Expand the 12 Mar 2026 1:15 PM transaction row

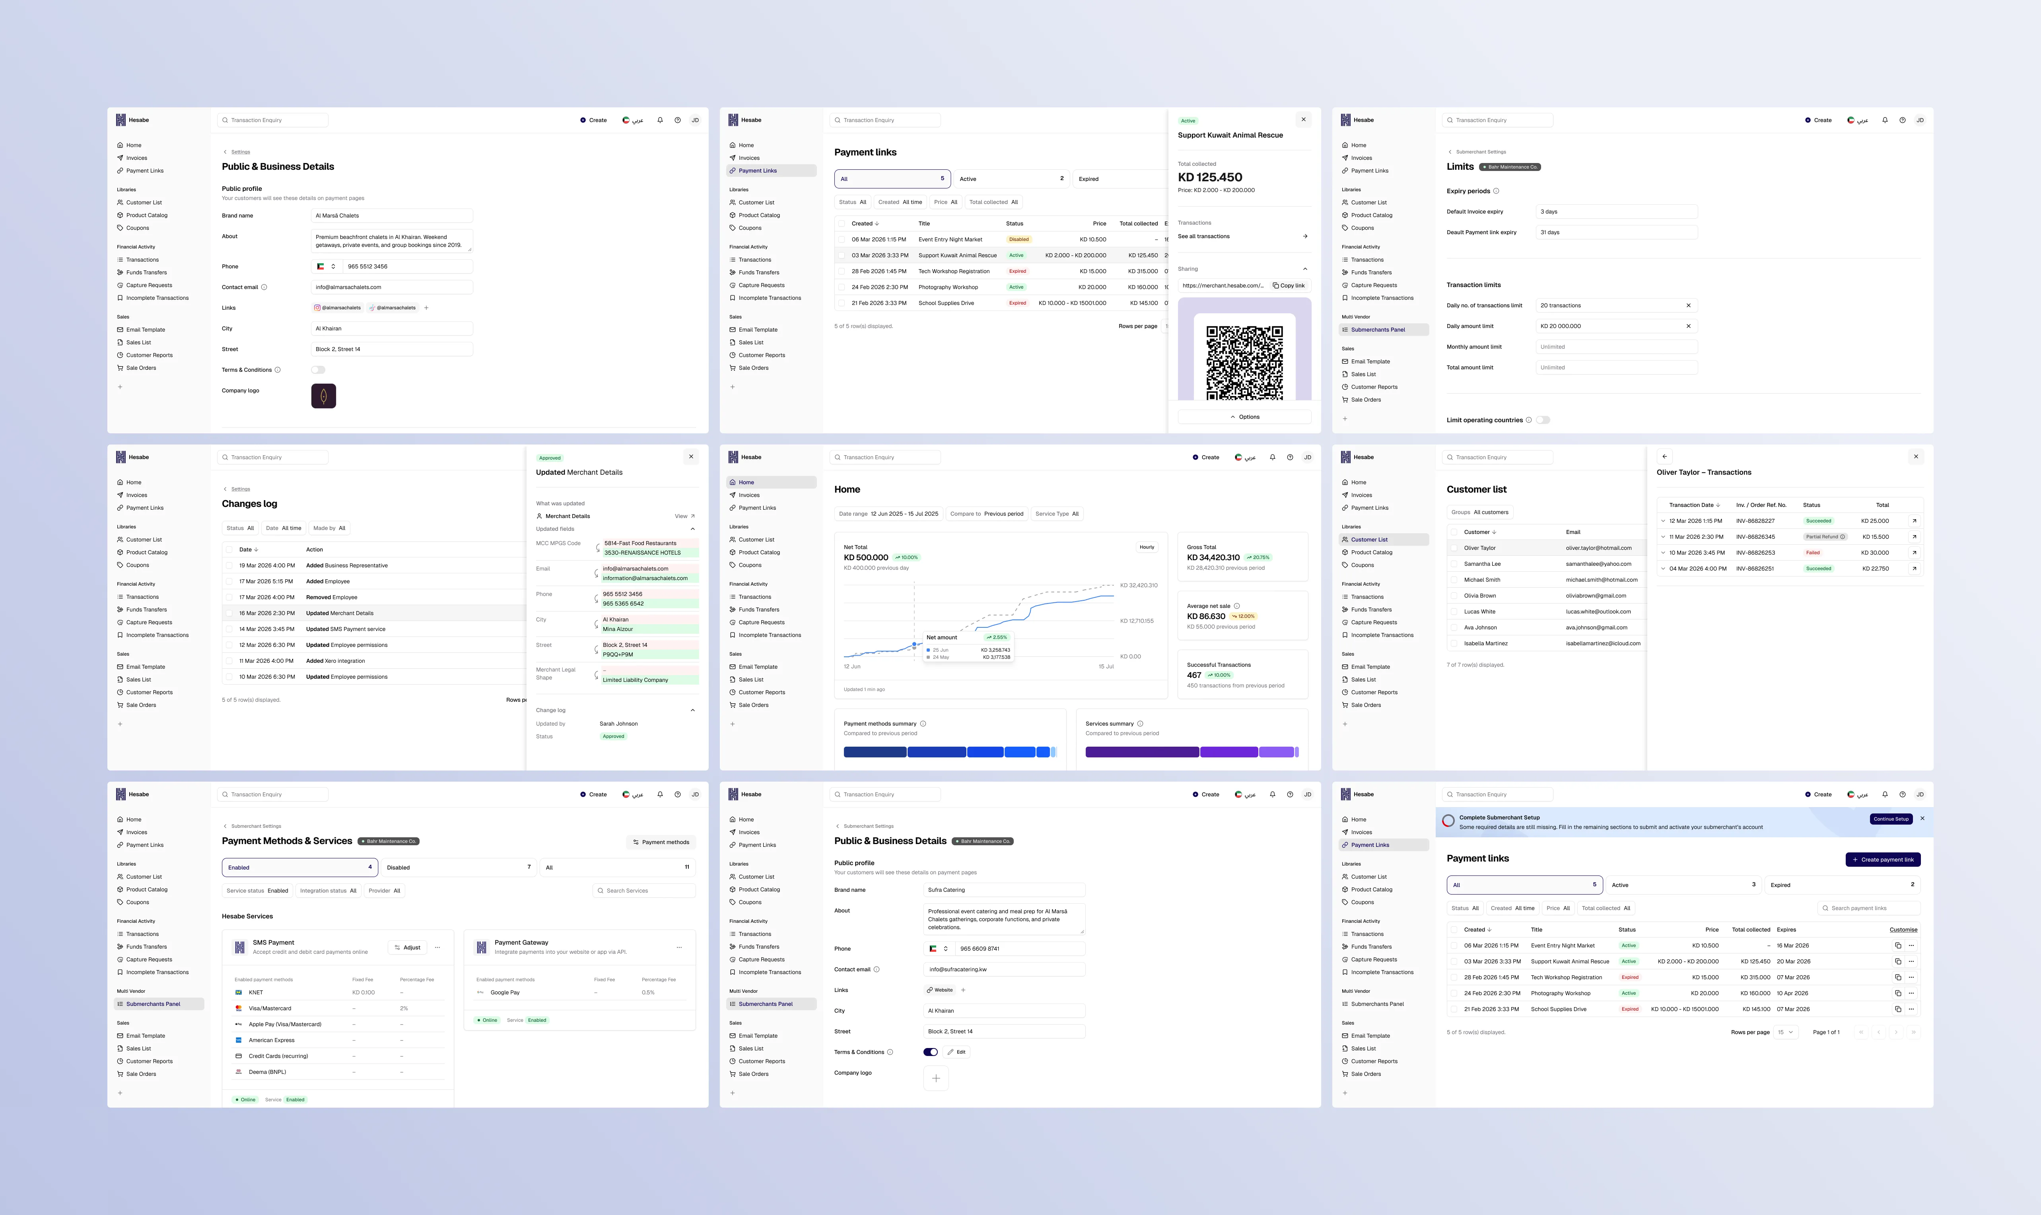click(x=1663, y=521)
